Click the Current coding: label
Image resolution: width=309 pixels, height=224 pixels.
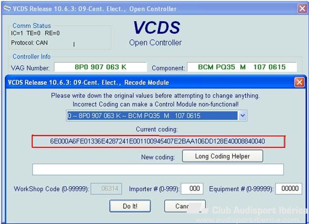[157, 130]
